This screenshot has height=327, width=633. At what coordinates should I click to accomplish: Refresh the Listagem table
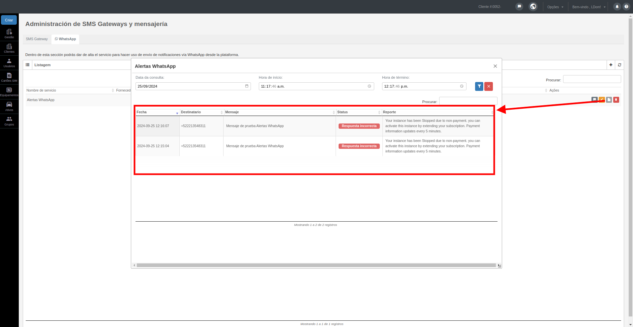[619, 65]
